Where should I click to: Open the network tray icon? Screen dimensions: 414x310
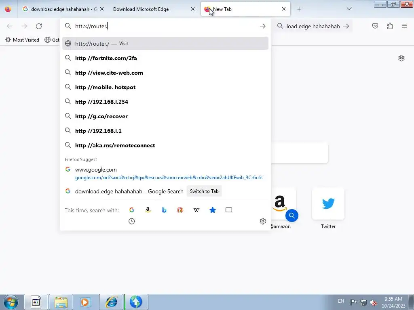coord(363,302)
